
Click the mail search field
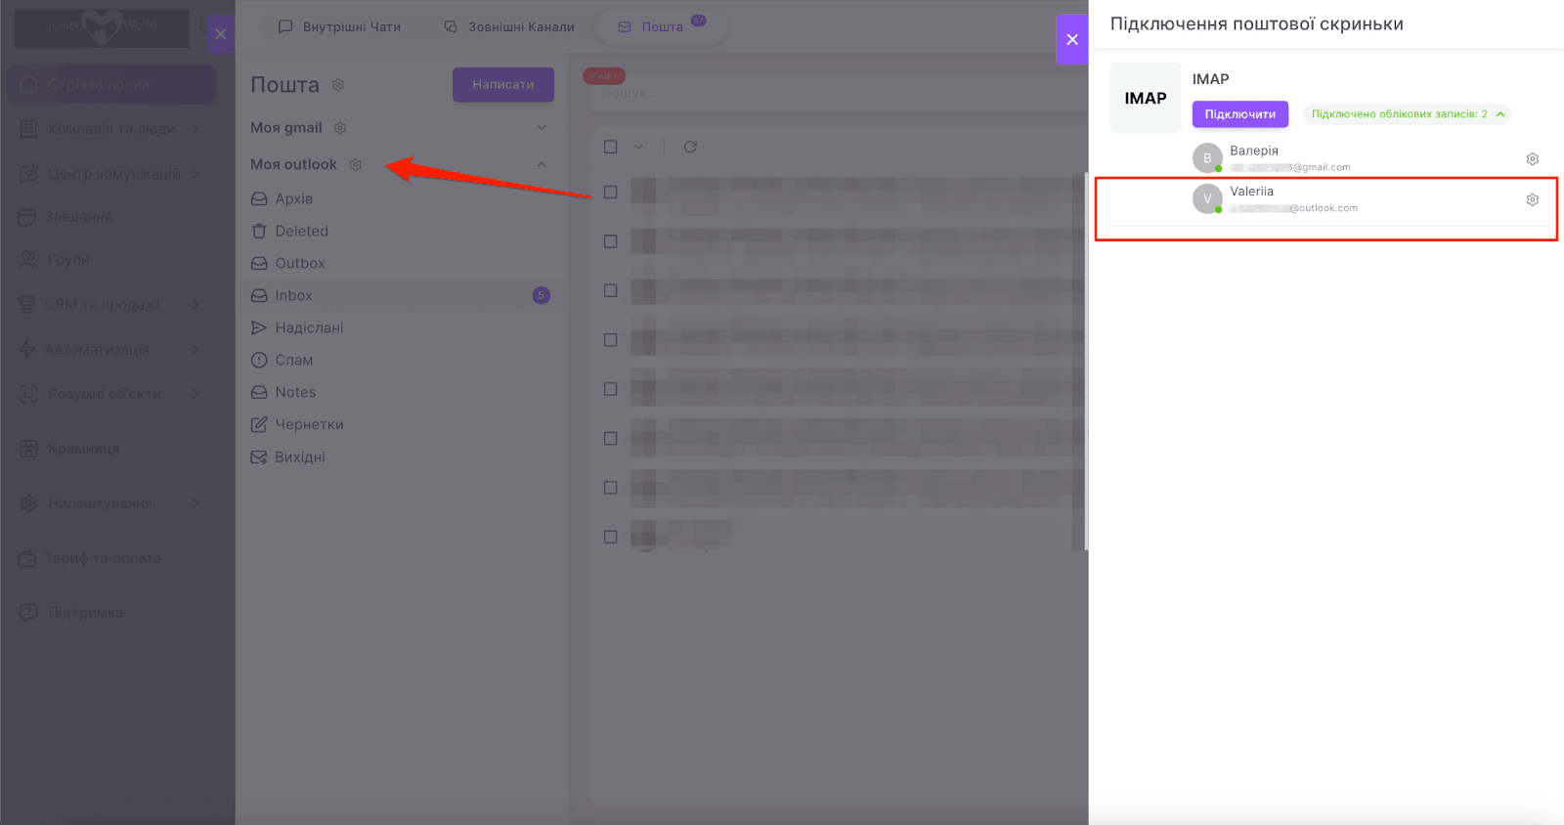tap(838, 93)
